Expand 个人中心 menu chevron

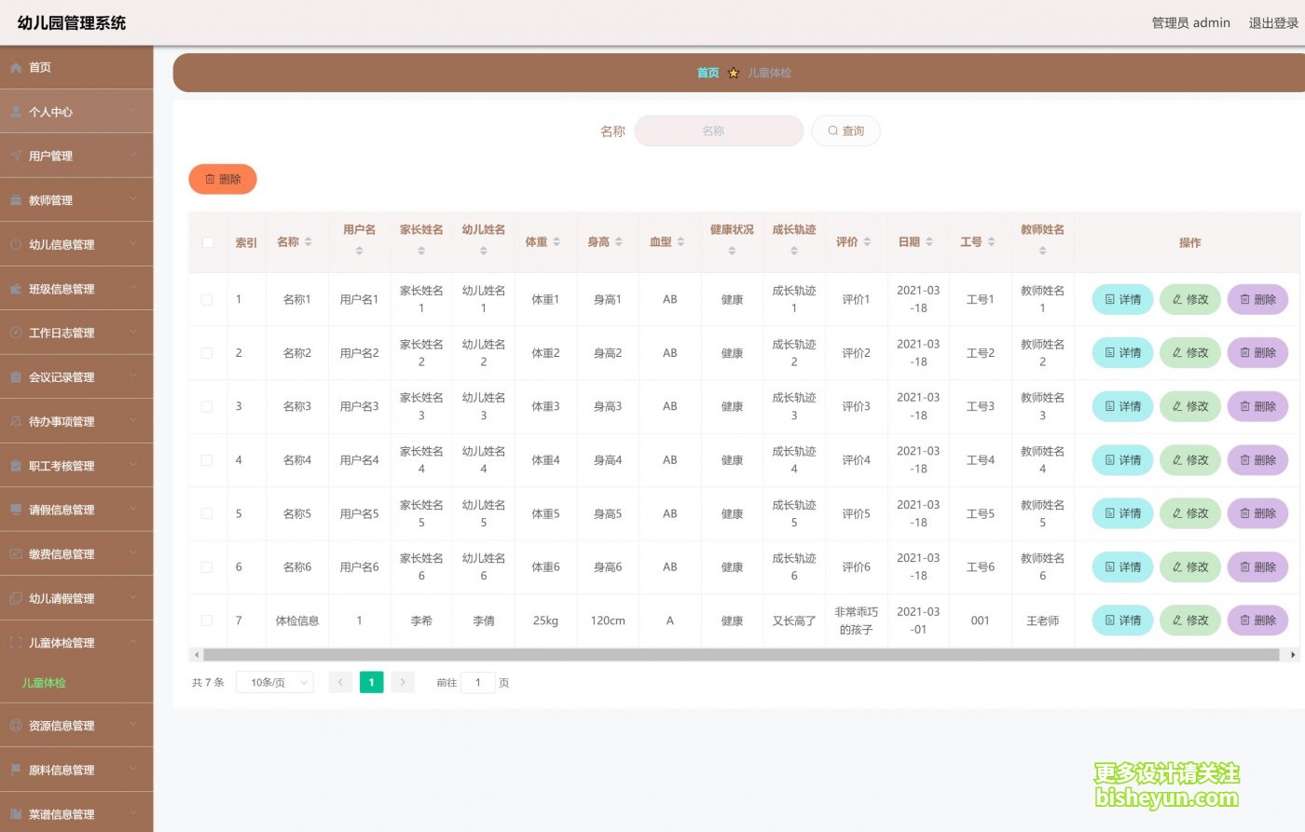[133, 112]
